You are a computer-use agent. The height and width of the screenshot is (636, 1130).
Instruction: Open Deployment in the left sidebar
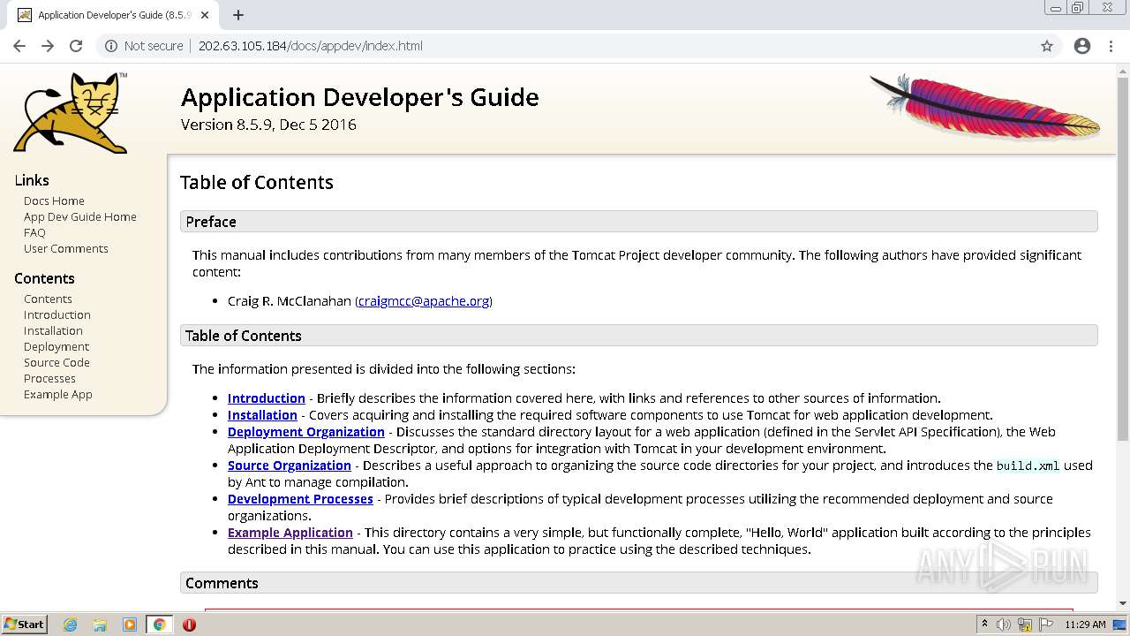point(56,346)
